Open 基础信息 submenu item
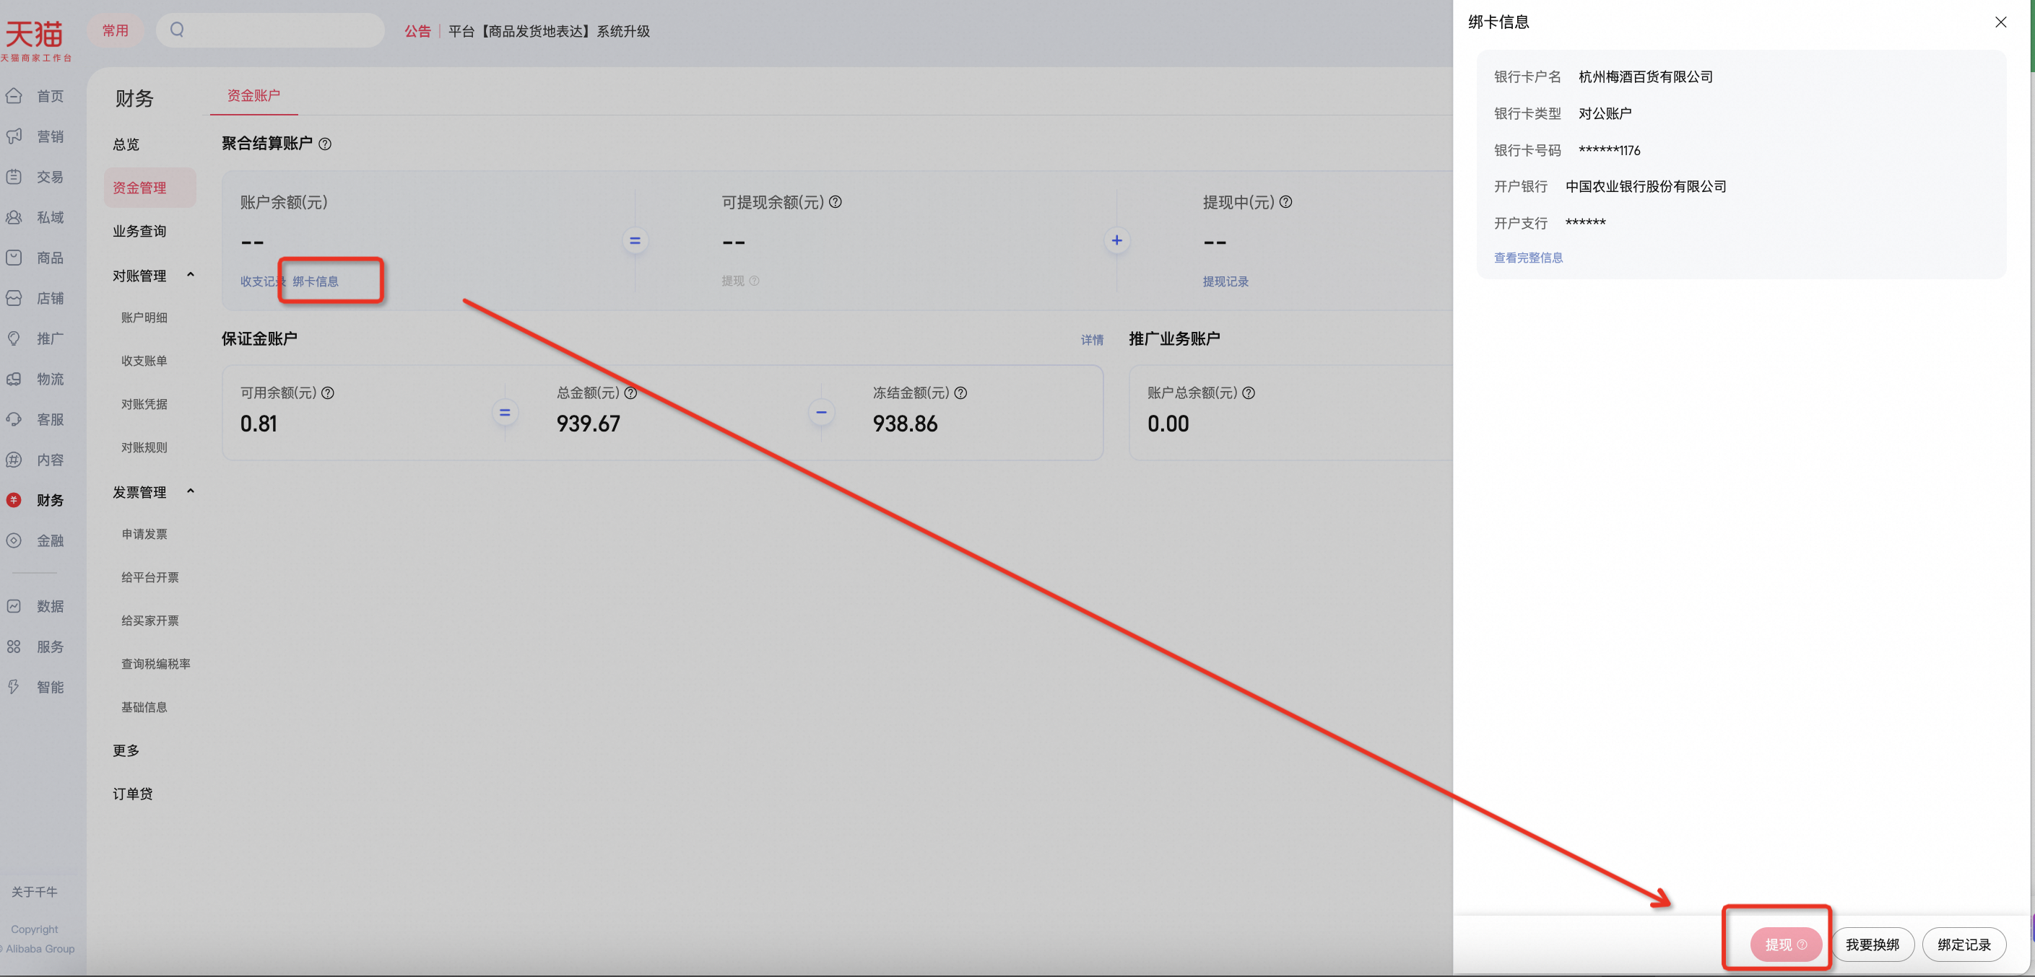 [x=144, y=708]
